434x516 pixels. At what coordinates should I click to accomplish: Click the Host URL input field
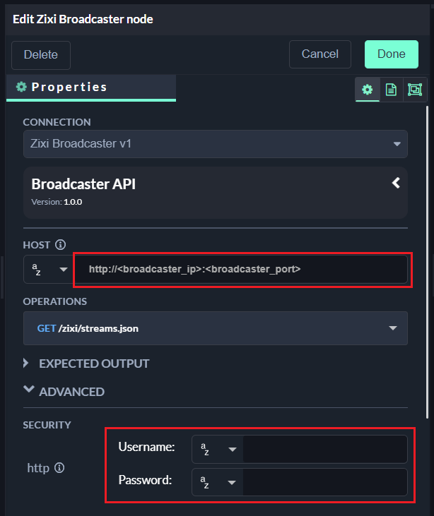point(240,270)
